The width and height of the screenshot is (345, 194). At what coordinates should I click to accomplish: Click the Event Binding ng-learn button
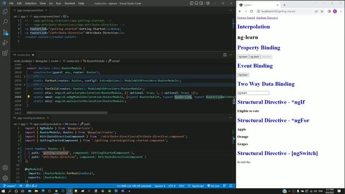pyautogui.click(x=243, y=75)
